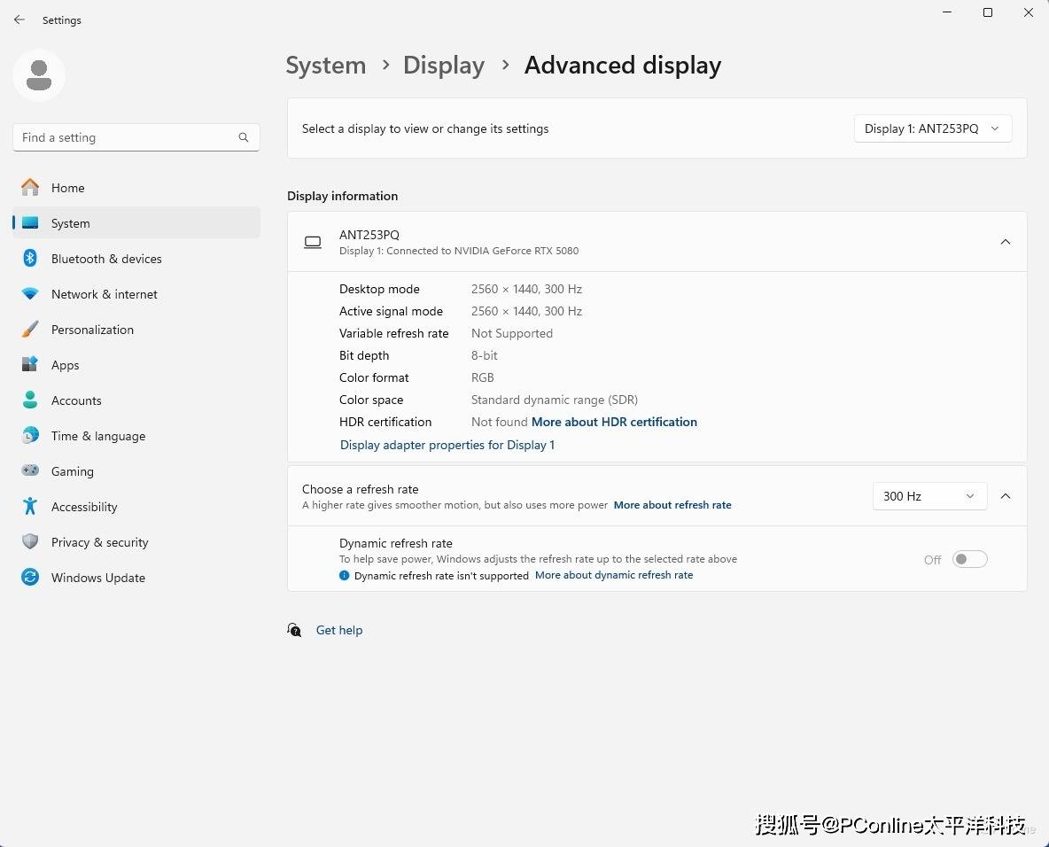Screen dimensions: 1049x847
Task: Click More about HDR certification link
Action: click(614, 422)
